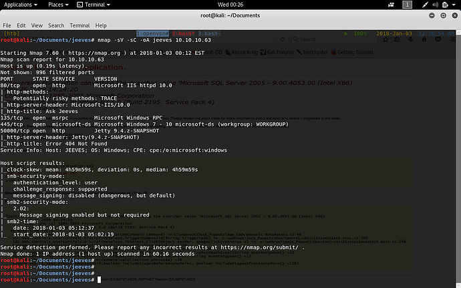The width and height of the screenshot is (461, 288).
Task: Maximize the root@kali terminal window
Action: [444, 15]
